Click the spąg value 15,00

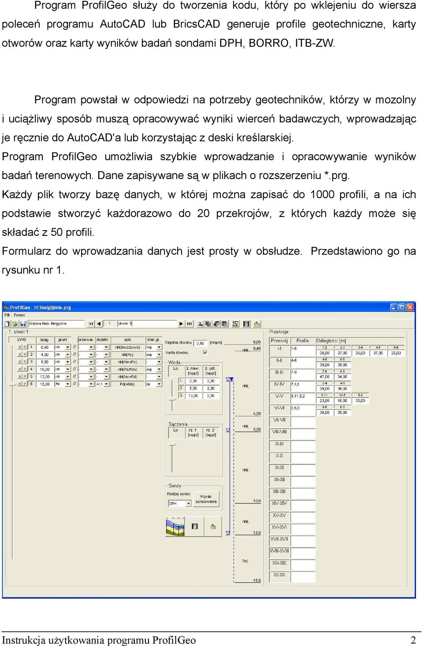[x=45, y=384]
